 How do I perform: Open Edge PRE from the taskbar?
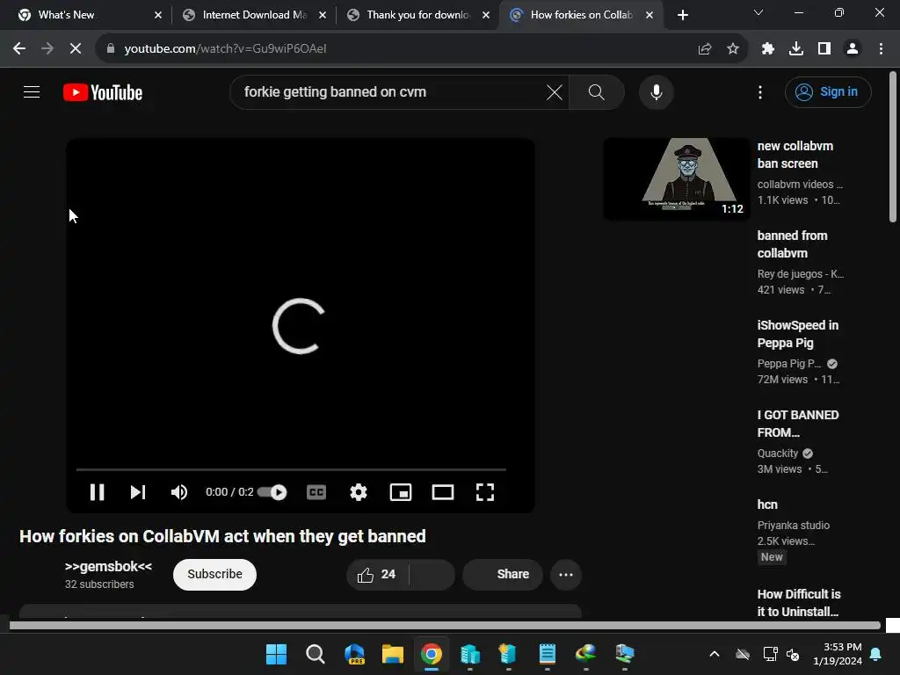click(354, 654)
